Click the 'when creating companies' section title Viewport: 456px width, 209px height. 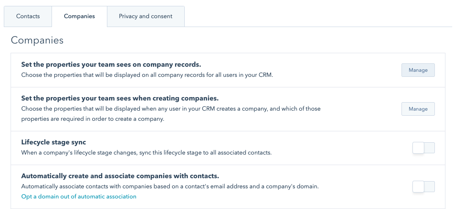pos(120,98)
